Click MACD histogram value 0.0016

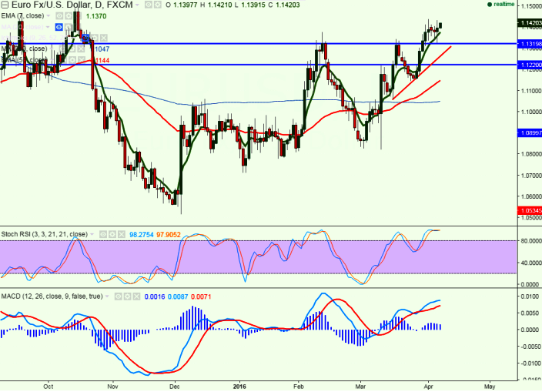(x=155, y=297)
